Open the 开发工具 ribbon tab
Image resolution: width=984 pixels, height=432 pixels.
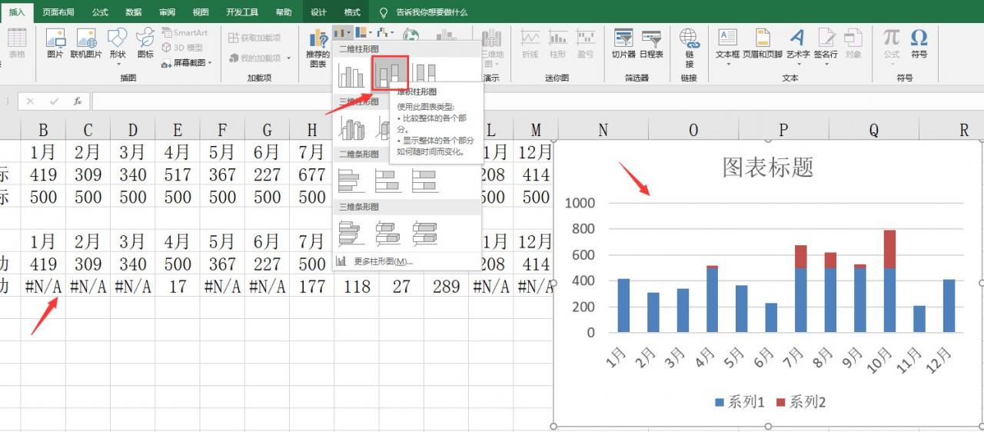(x=242, y=12)
